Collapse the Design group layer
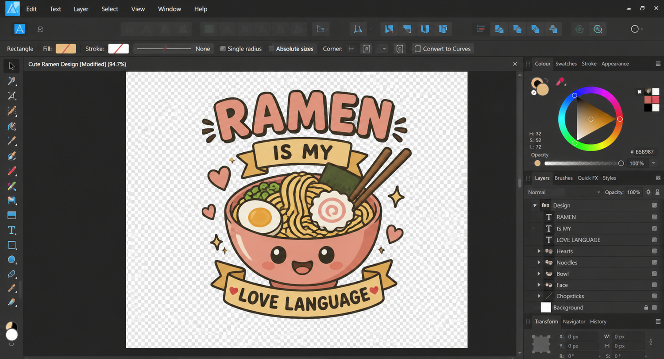The image size is (664, 359). click(x=535, y=205)
